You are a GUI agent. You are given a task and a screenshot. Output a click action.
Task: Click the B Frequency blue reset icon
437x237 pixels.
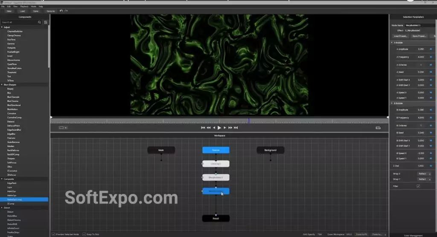pos(431,118)
